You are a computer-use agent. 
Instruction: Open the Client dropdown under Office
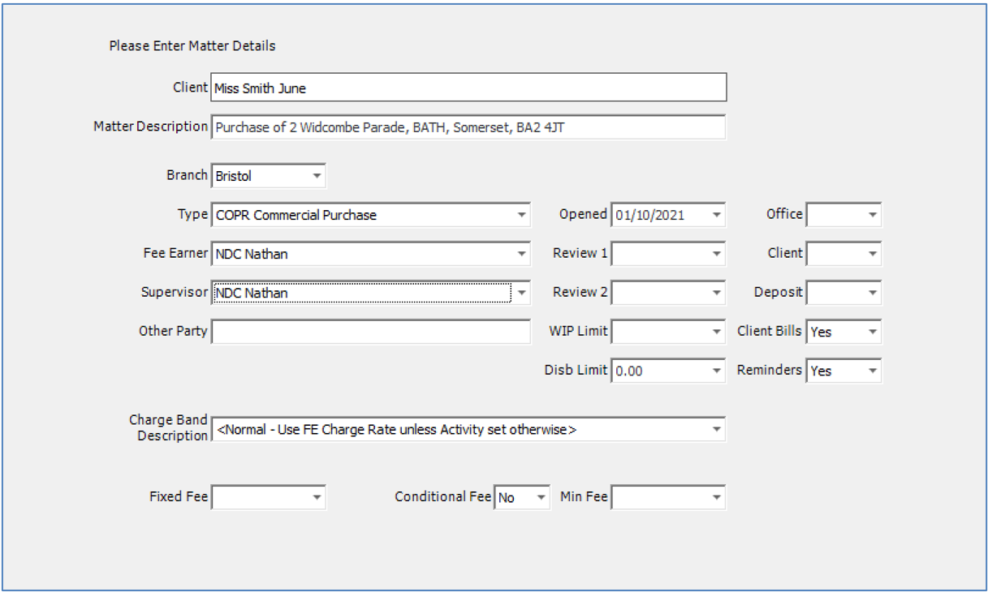(x=872, y=254)
